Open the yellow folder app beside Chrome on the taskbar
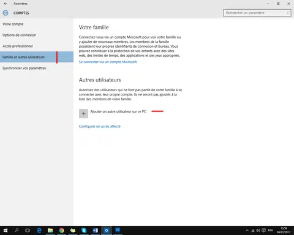This screenshot has height=235, width=294. point(73,231)
